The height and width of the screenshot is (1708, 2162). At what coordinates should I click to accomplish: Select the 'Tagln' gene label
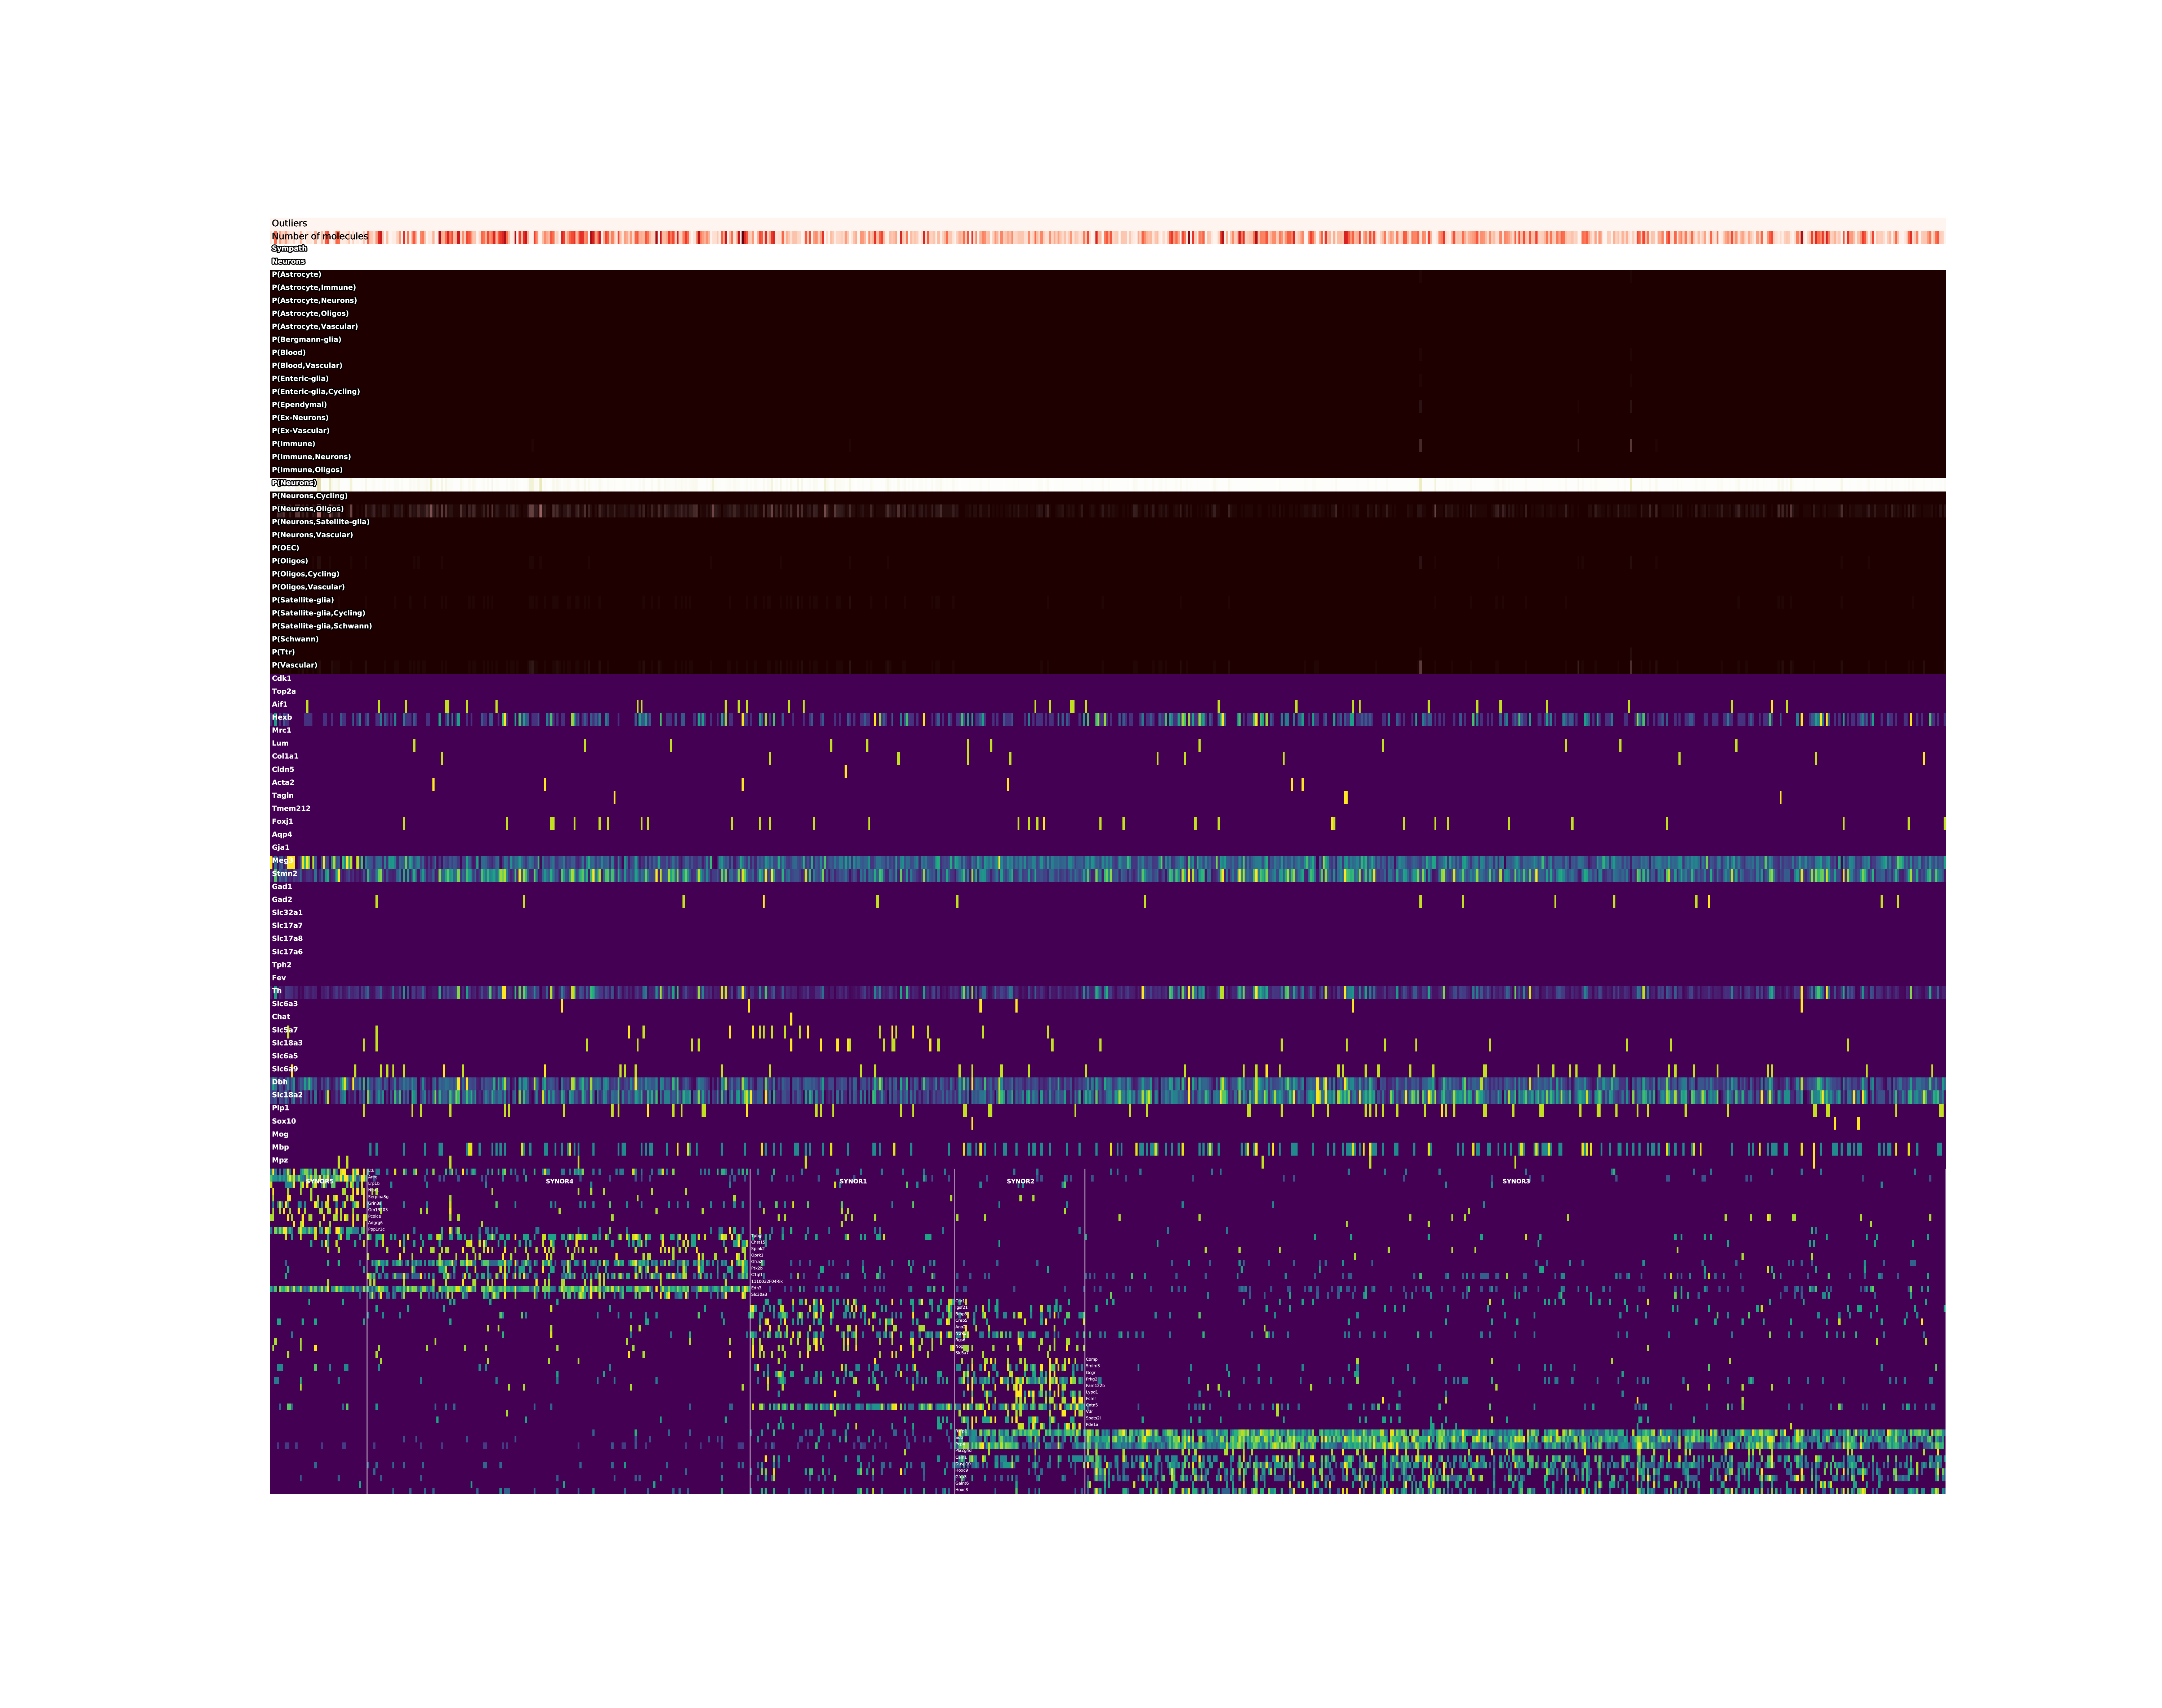[x=283, y=796]
